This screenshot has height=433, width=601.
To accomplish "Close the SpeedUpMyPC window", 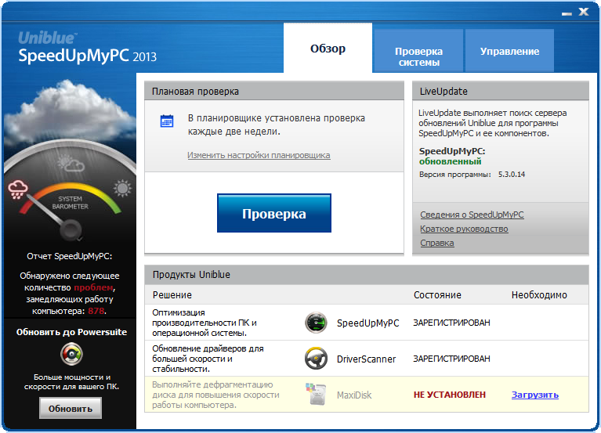I will (583, 13).
